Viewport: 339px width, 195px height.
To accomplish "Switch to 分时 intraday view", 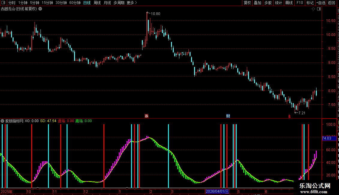I will coord(12,3).
